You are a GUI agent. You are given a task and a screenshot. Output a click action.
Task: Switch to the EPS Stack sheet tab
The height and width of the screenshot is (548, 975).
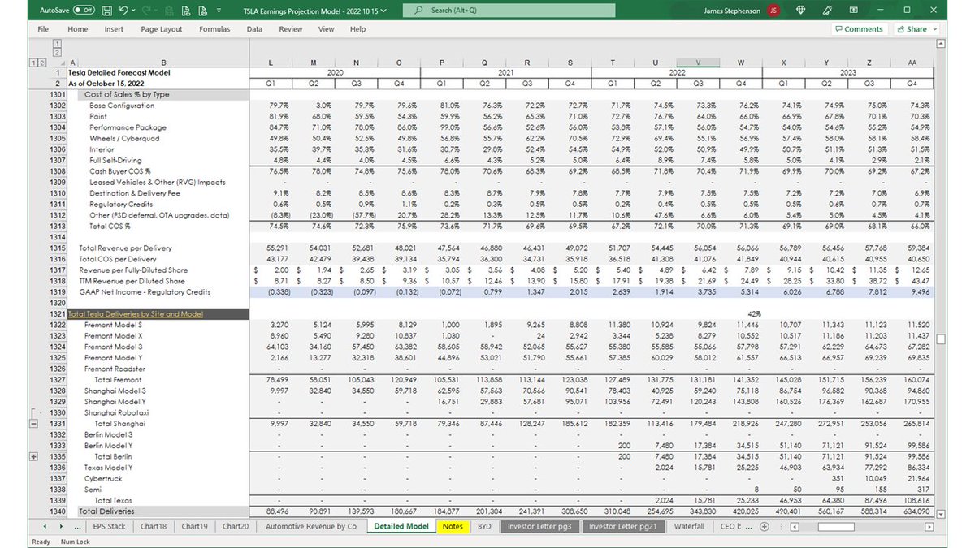click(x=109, y=527)
